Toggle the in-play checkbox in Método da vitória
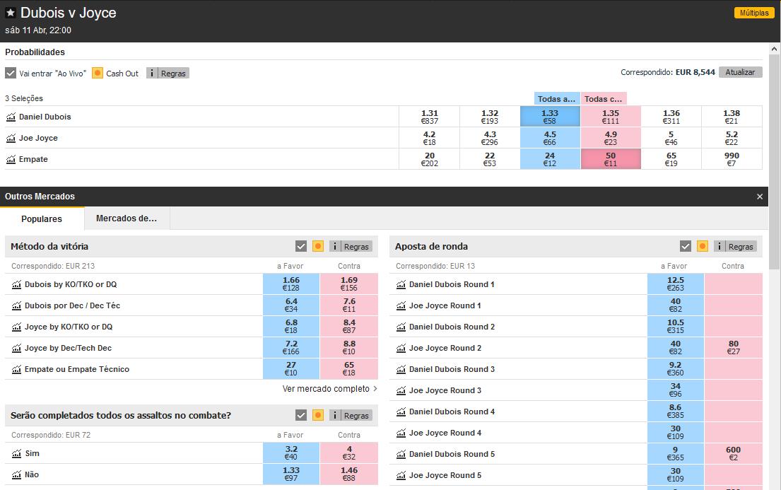The width and height of the screenshot is (781, 490). [301, 246]
